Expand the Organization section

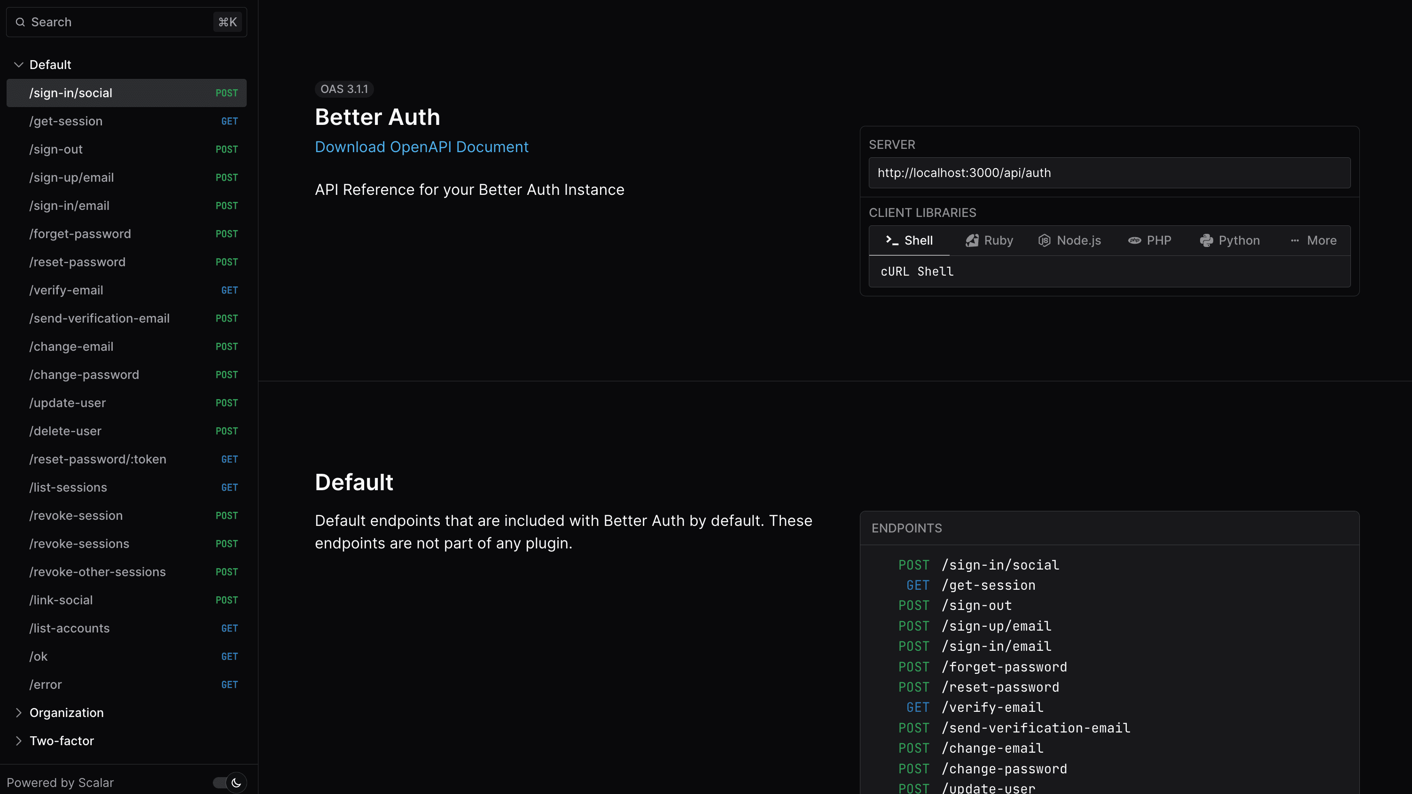click(x=67, y=713)
